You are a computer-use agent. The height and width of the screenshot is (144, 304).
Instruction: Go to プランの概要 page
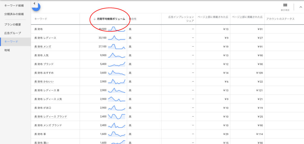[x=12, y=25]
